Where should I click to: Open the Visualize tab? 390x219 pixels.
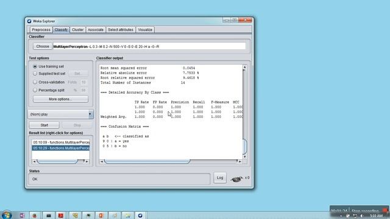pyautogui.click(x=145, y=30)
